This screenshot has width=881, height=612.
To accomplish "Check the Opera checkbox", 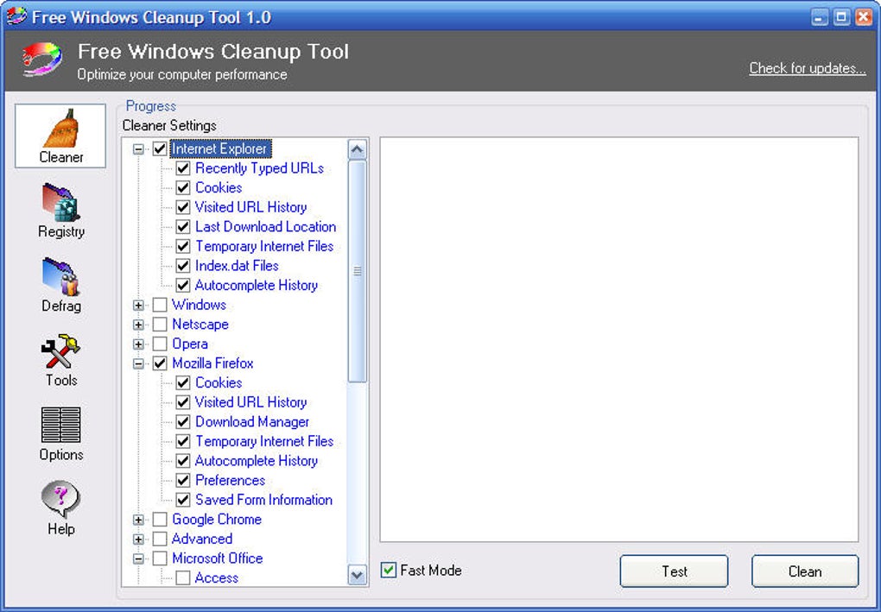I will 160,344.
